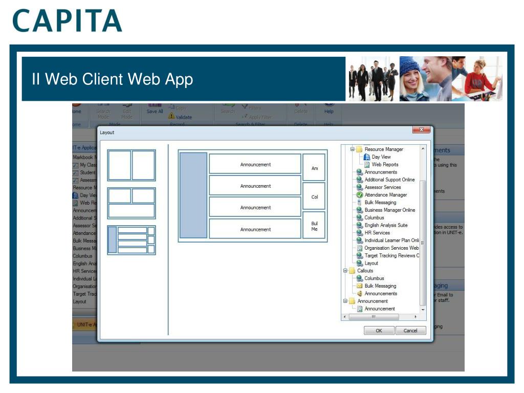Click the horizontal scrollbar right arrow
This screenshot has width=524, height=393.
tap(416, 316)
